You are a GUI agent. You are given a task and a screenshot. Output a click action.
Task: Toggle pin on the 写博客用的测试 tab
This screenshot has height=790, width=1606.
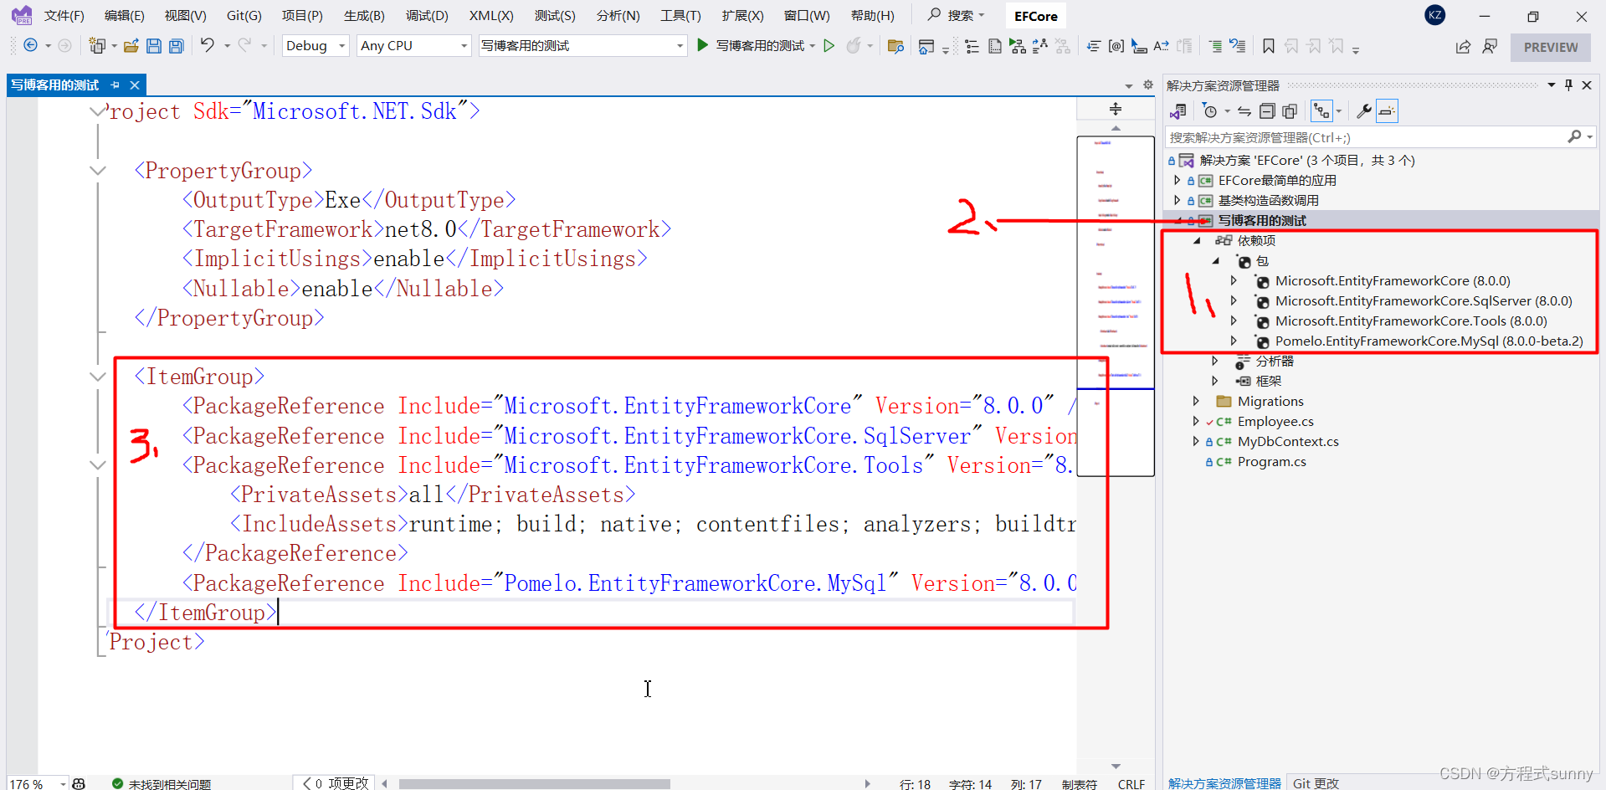click(x=115, y=85)
